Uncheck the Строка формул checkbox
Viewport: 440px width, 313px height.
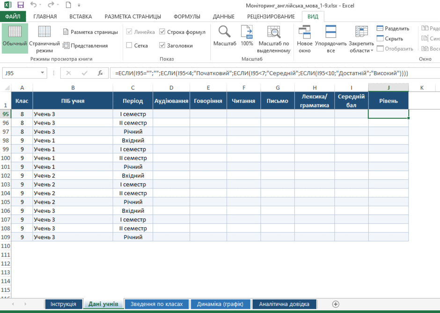coord(162,32)
